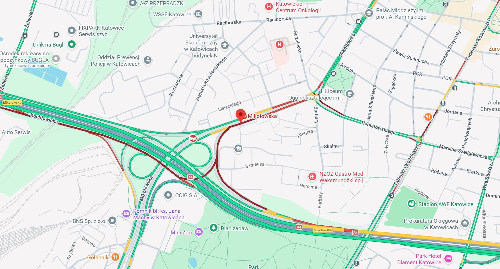Image resolution: width=500 pixels, height=269 pixels.
Task: Open the A-Z PRZEPRADZKI place marker
Action: tap(133, 3)
